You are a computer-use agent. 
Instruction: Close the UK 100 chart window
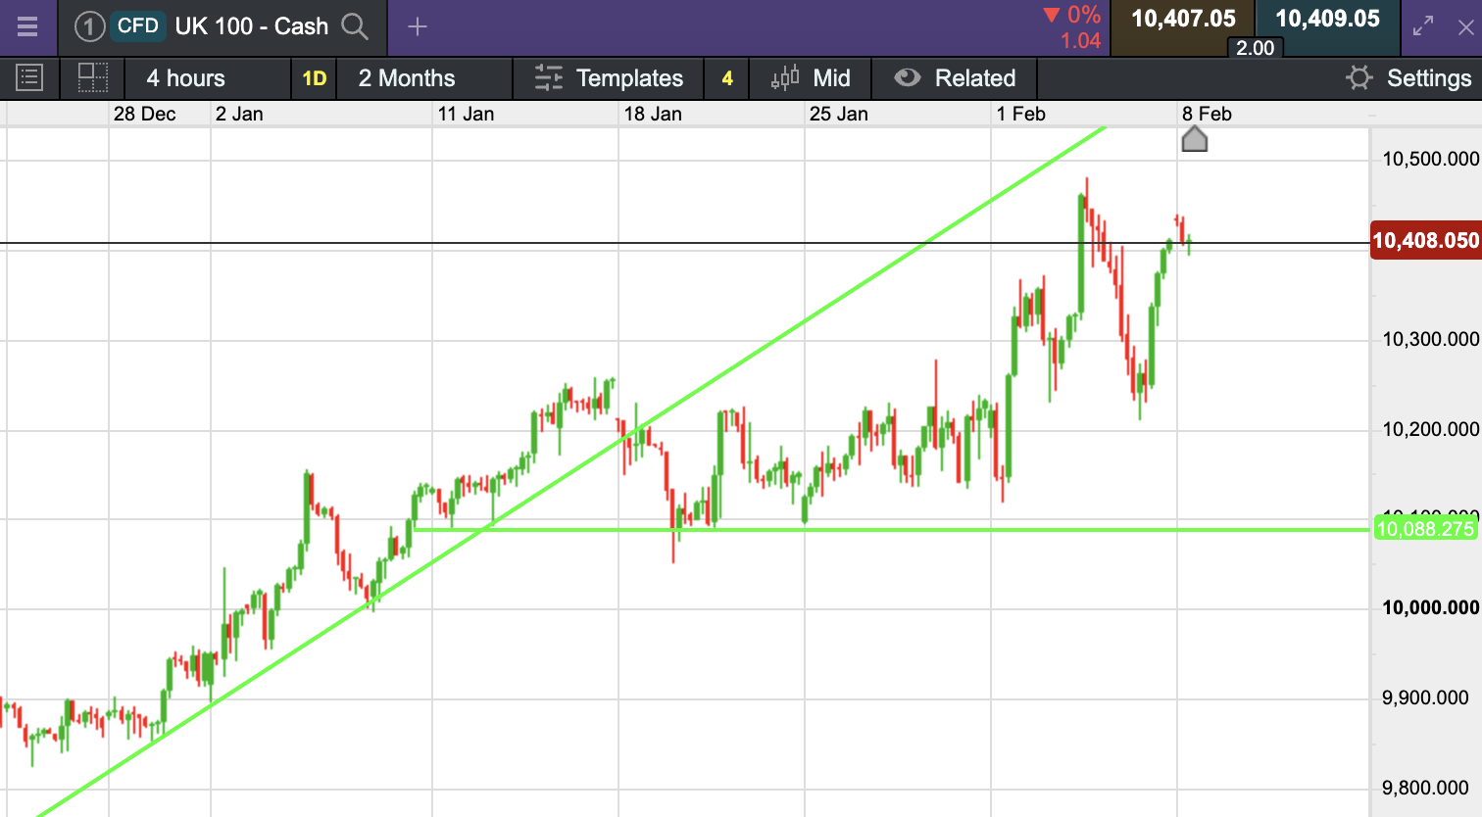point(1465,27)
